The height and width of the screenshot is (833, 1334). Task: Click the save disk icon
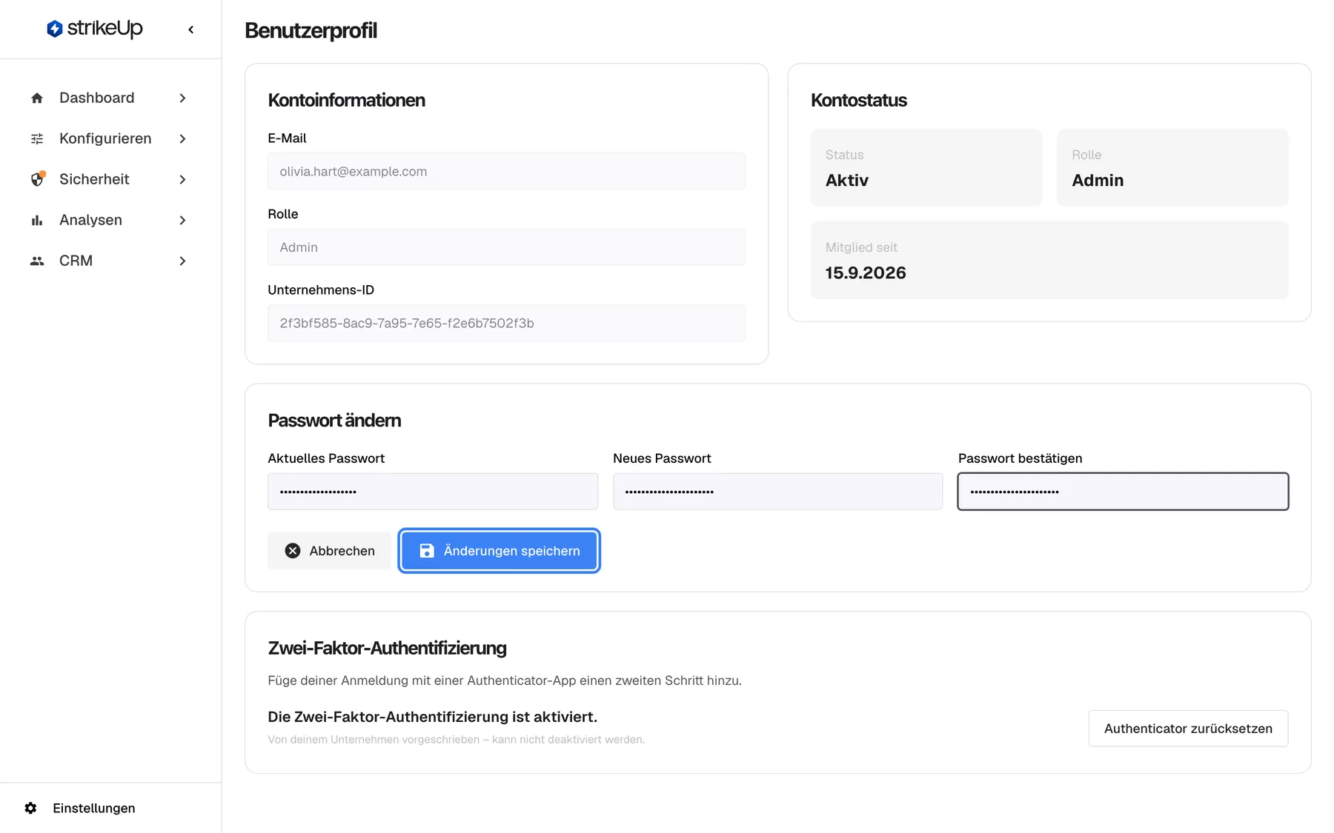point(427,551)
